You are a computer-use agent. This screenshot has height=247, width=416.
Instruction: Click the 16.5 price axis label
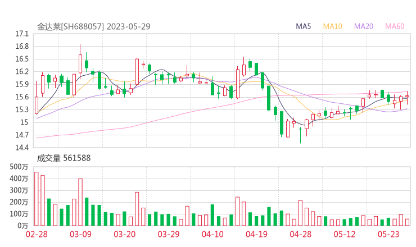click(x=22, y=59)
